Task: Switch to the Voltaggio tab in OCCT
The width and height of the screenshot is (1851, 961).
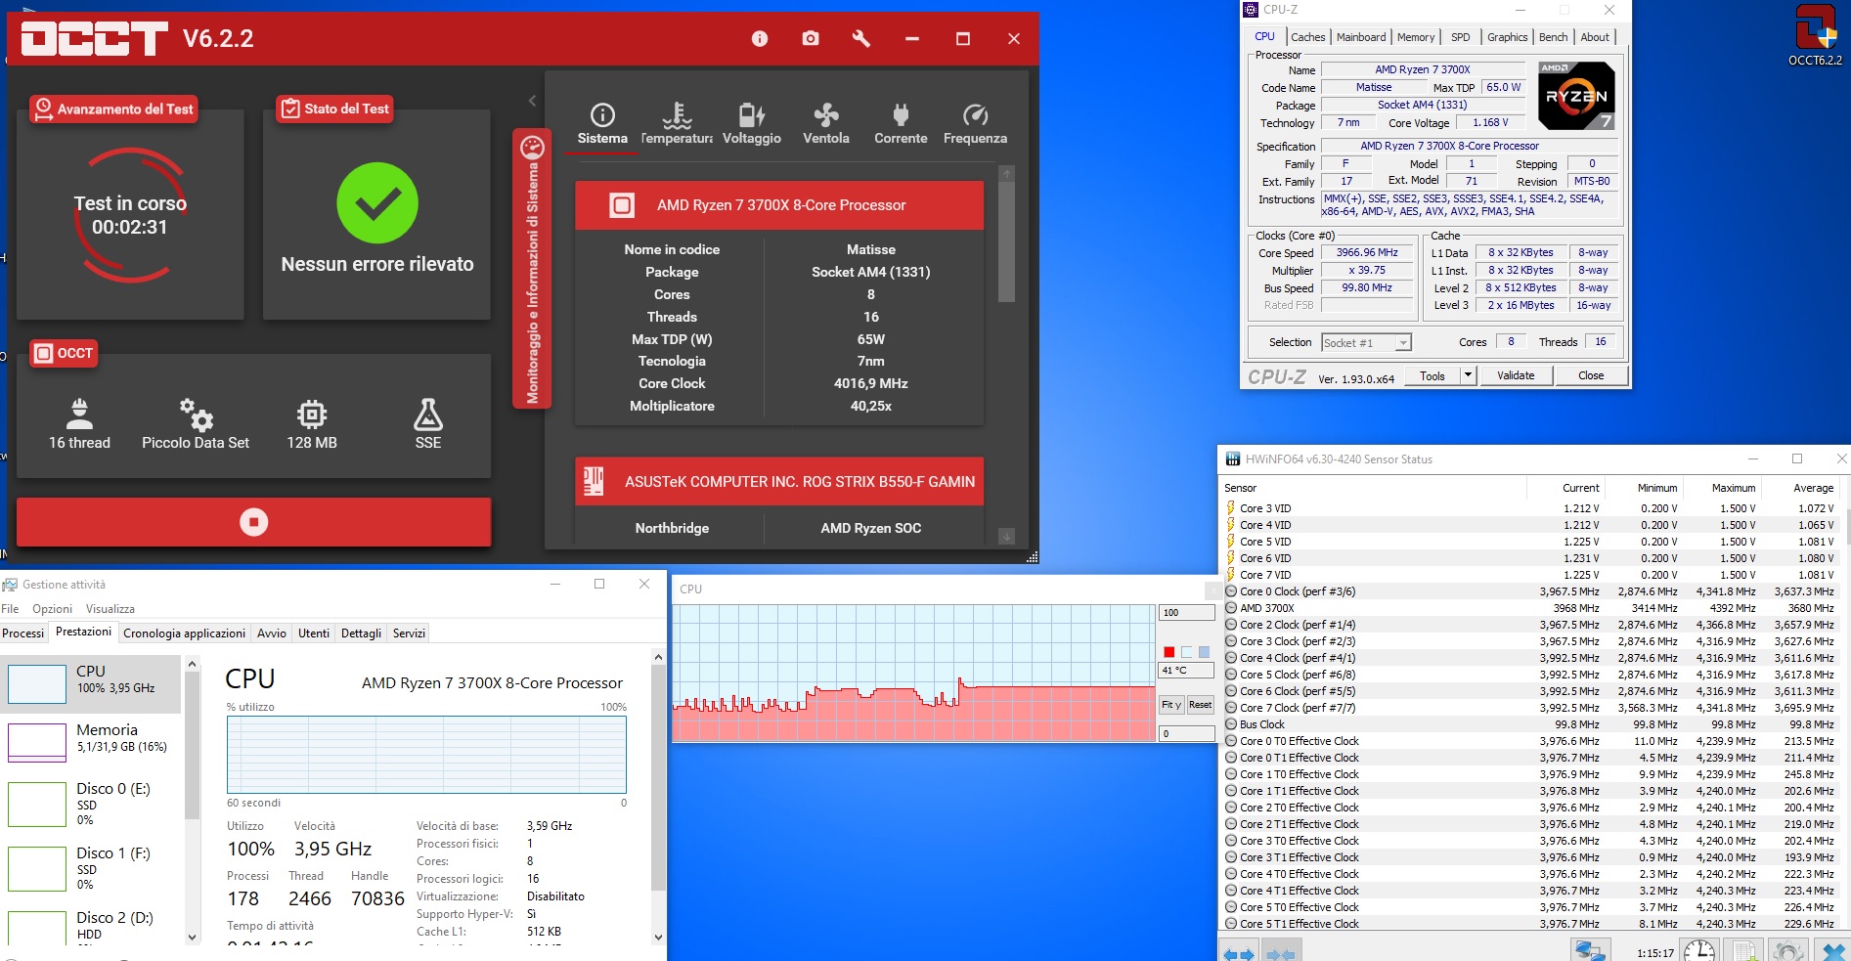Action: click(x=752, y=124)
